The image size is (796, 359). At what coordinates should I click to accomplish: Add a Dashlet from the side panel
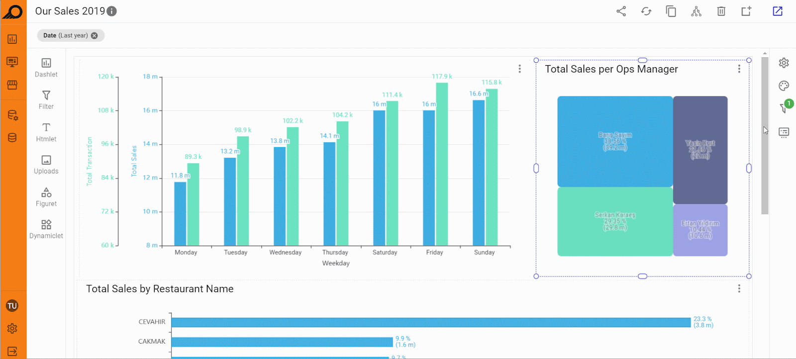point(46,68)
